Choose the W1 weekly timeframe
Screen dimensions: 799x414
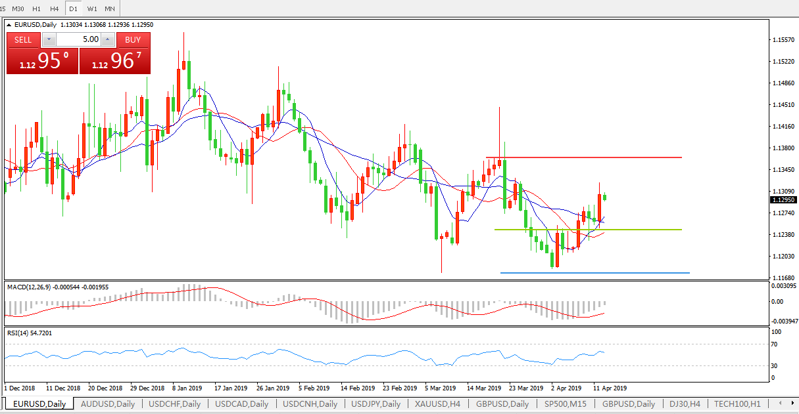tap(92, 9)
